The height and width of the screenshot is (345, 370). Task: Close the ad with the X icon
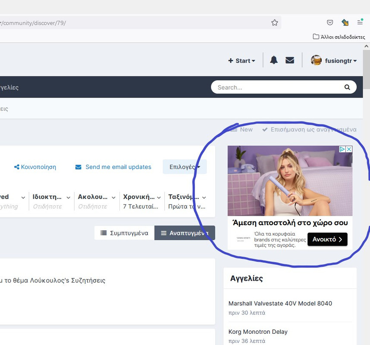pyautogui.click(x=349, y=149)
